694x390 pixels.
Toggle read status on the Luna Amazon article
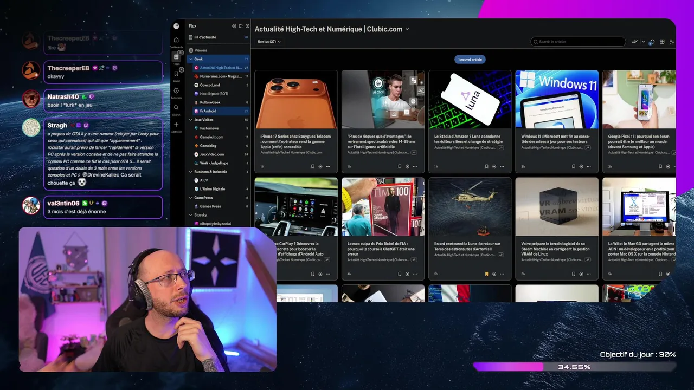pos(494,167)
